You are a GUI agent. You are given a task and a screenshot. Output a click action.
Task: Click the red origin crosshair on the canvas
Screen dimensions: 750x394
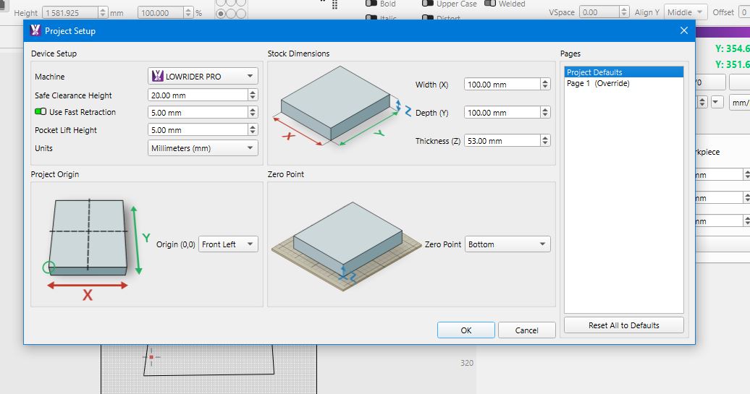(x=151, y=356)
